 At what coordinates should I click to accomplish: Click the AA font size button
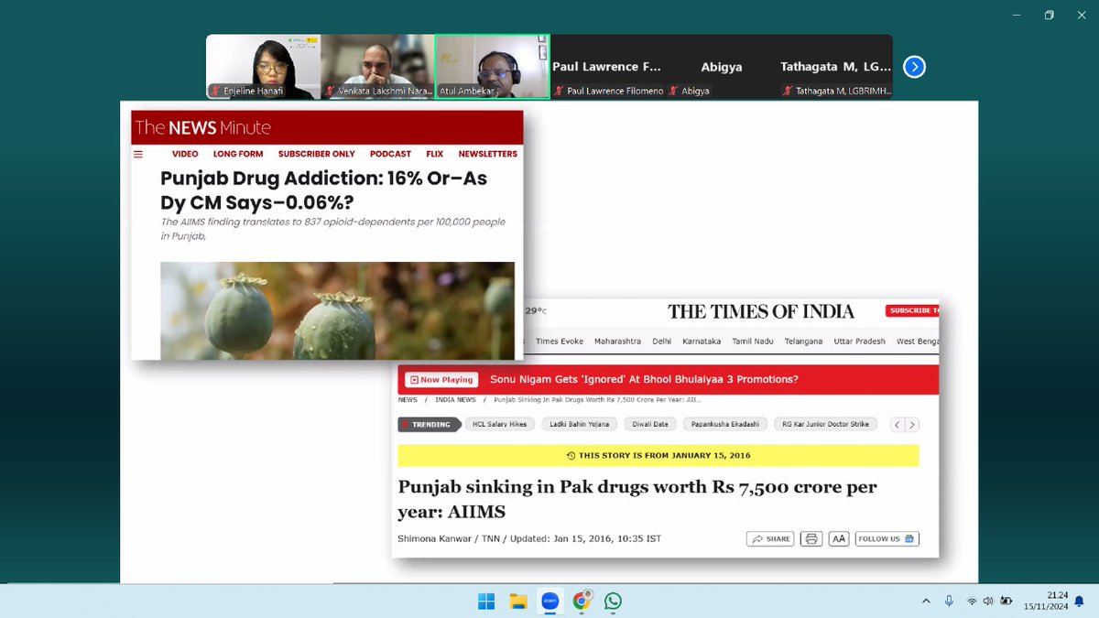[839, 538]
